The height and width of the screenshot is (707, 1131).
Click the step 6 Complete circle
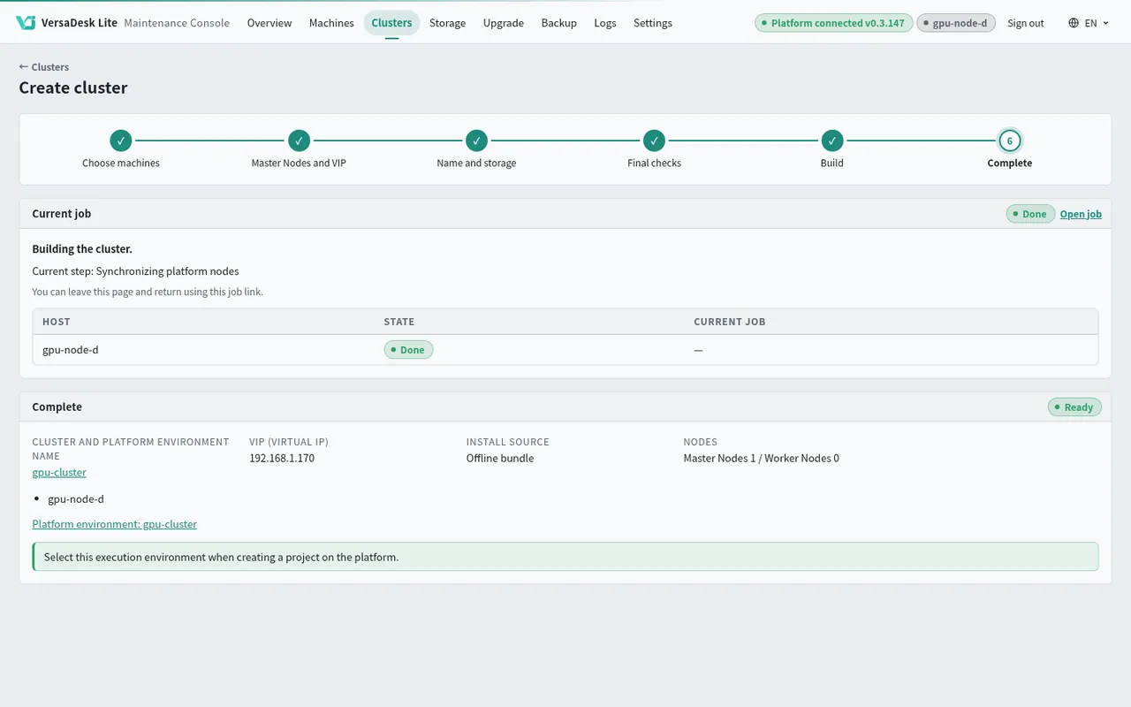pos(1010,141)
